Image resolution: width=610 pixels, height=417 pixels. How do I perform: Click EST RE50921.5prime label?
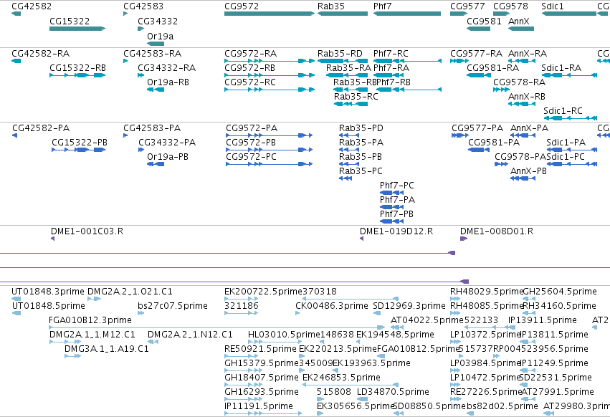click(x=260, y=348)
